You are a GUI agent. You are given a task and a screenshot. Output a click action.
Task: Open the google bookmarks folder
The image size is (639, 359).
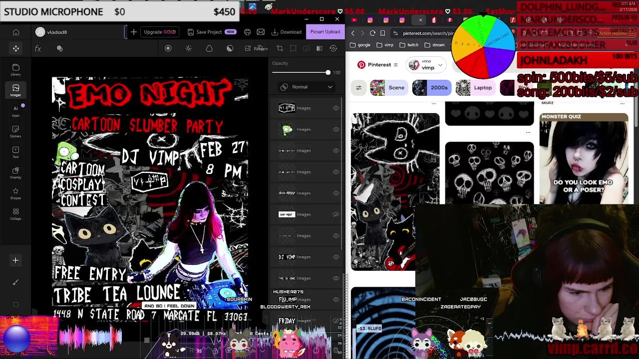(x=360, y=45)
